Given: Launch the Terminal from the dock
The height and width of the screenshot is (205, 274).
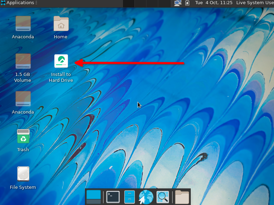Looking at the screenshot, I should pyautogui.click(x=113, y=197).
